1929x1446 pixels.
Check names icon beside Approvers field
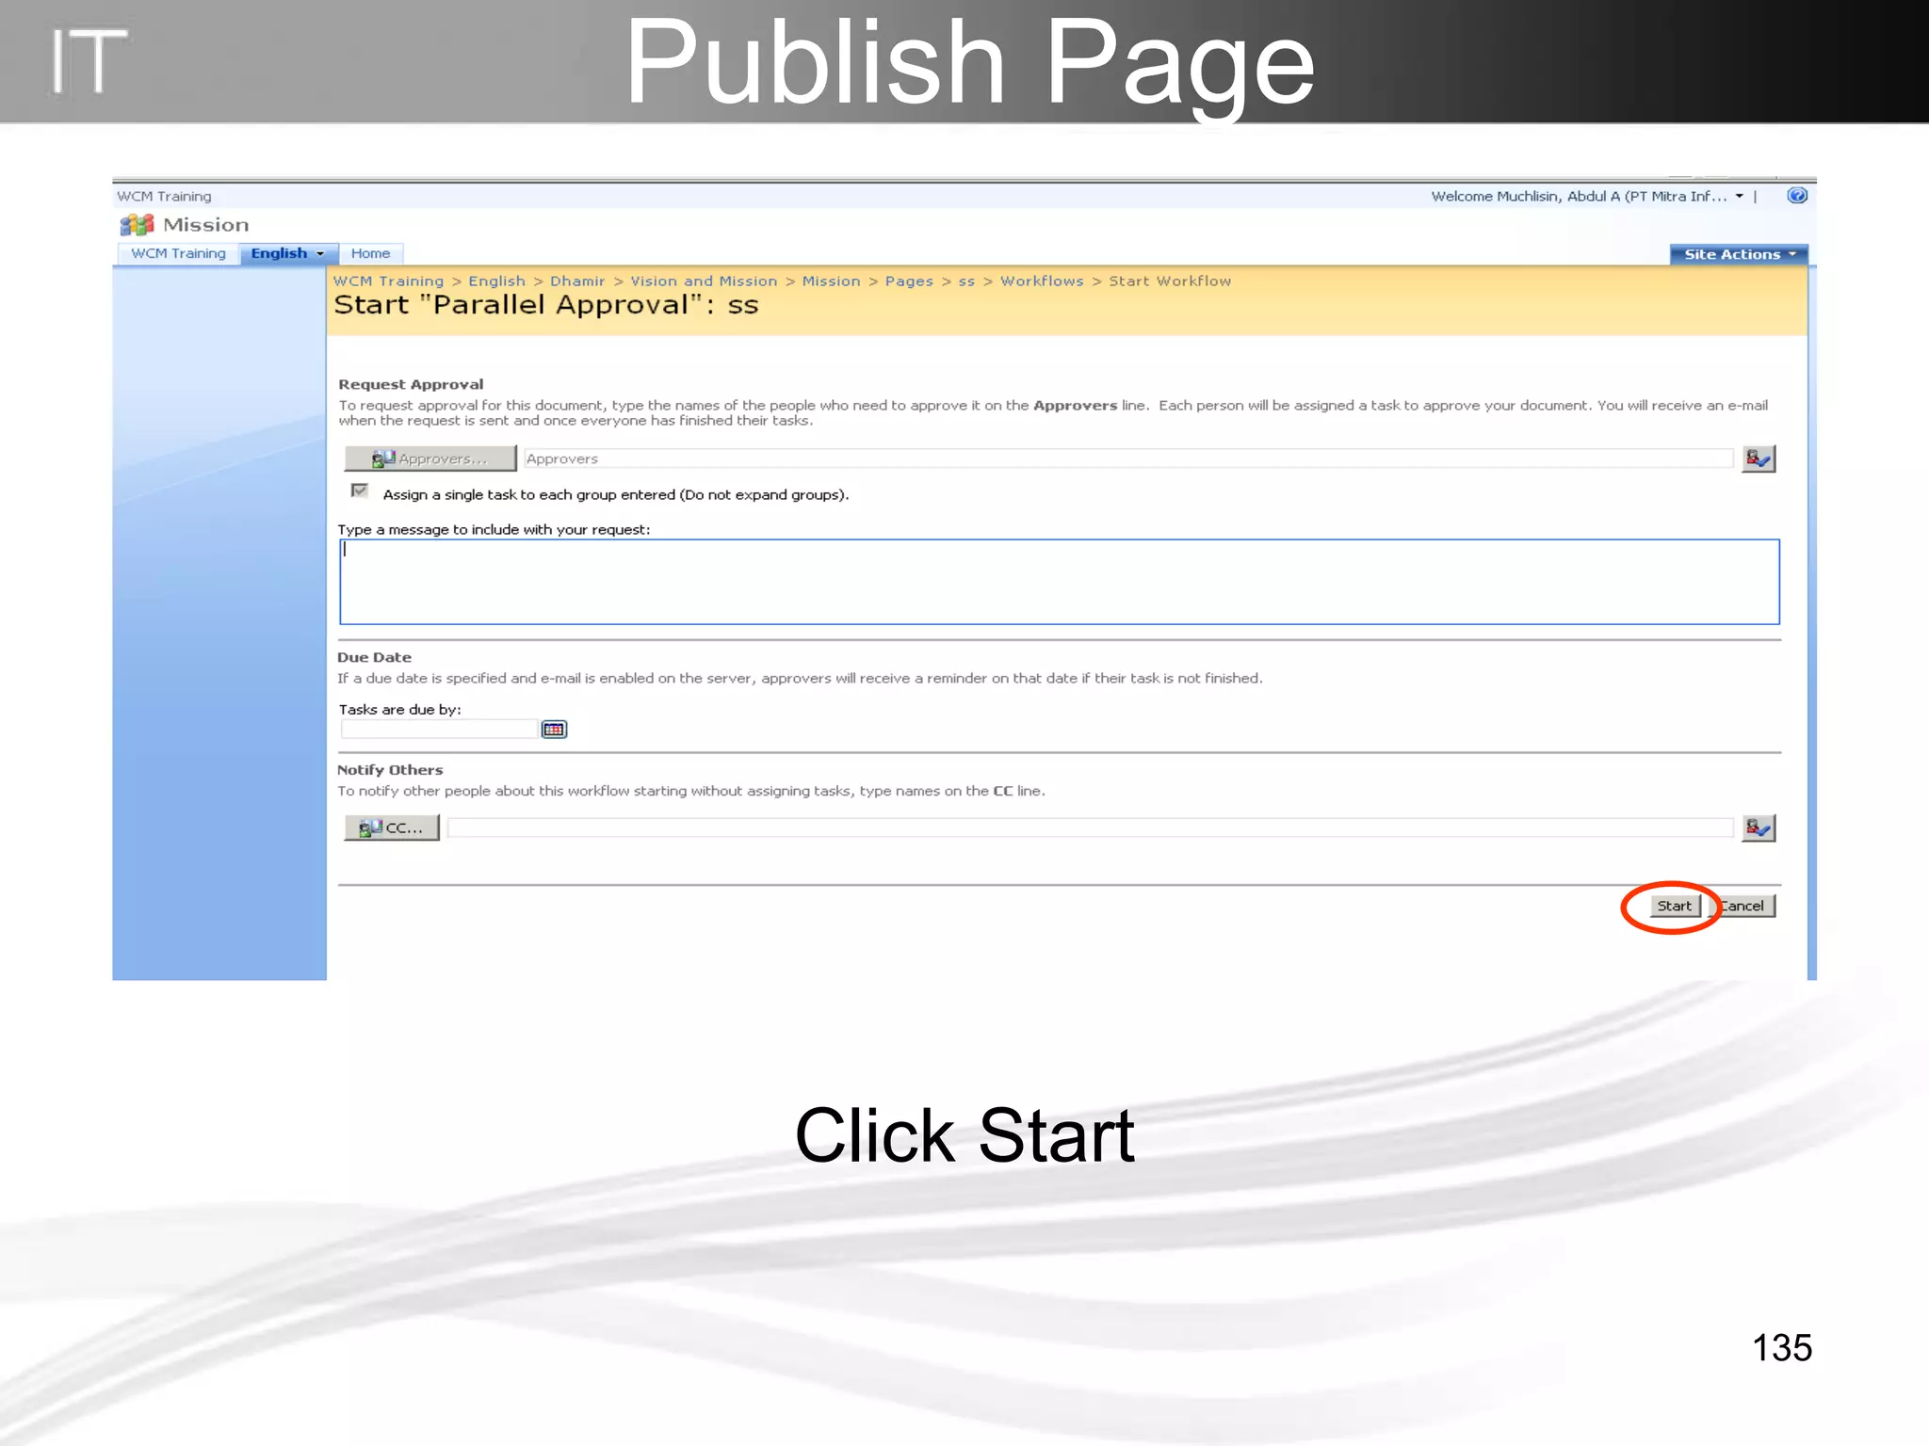[x=1759, y=458]
